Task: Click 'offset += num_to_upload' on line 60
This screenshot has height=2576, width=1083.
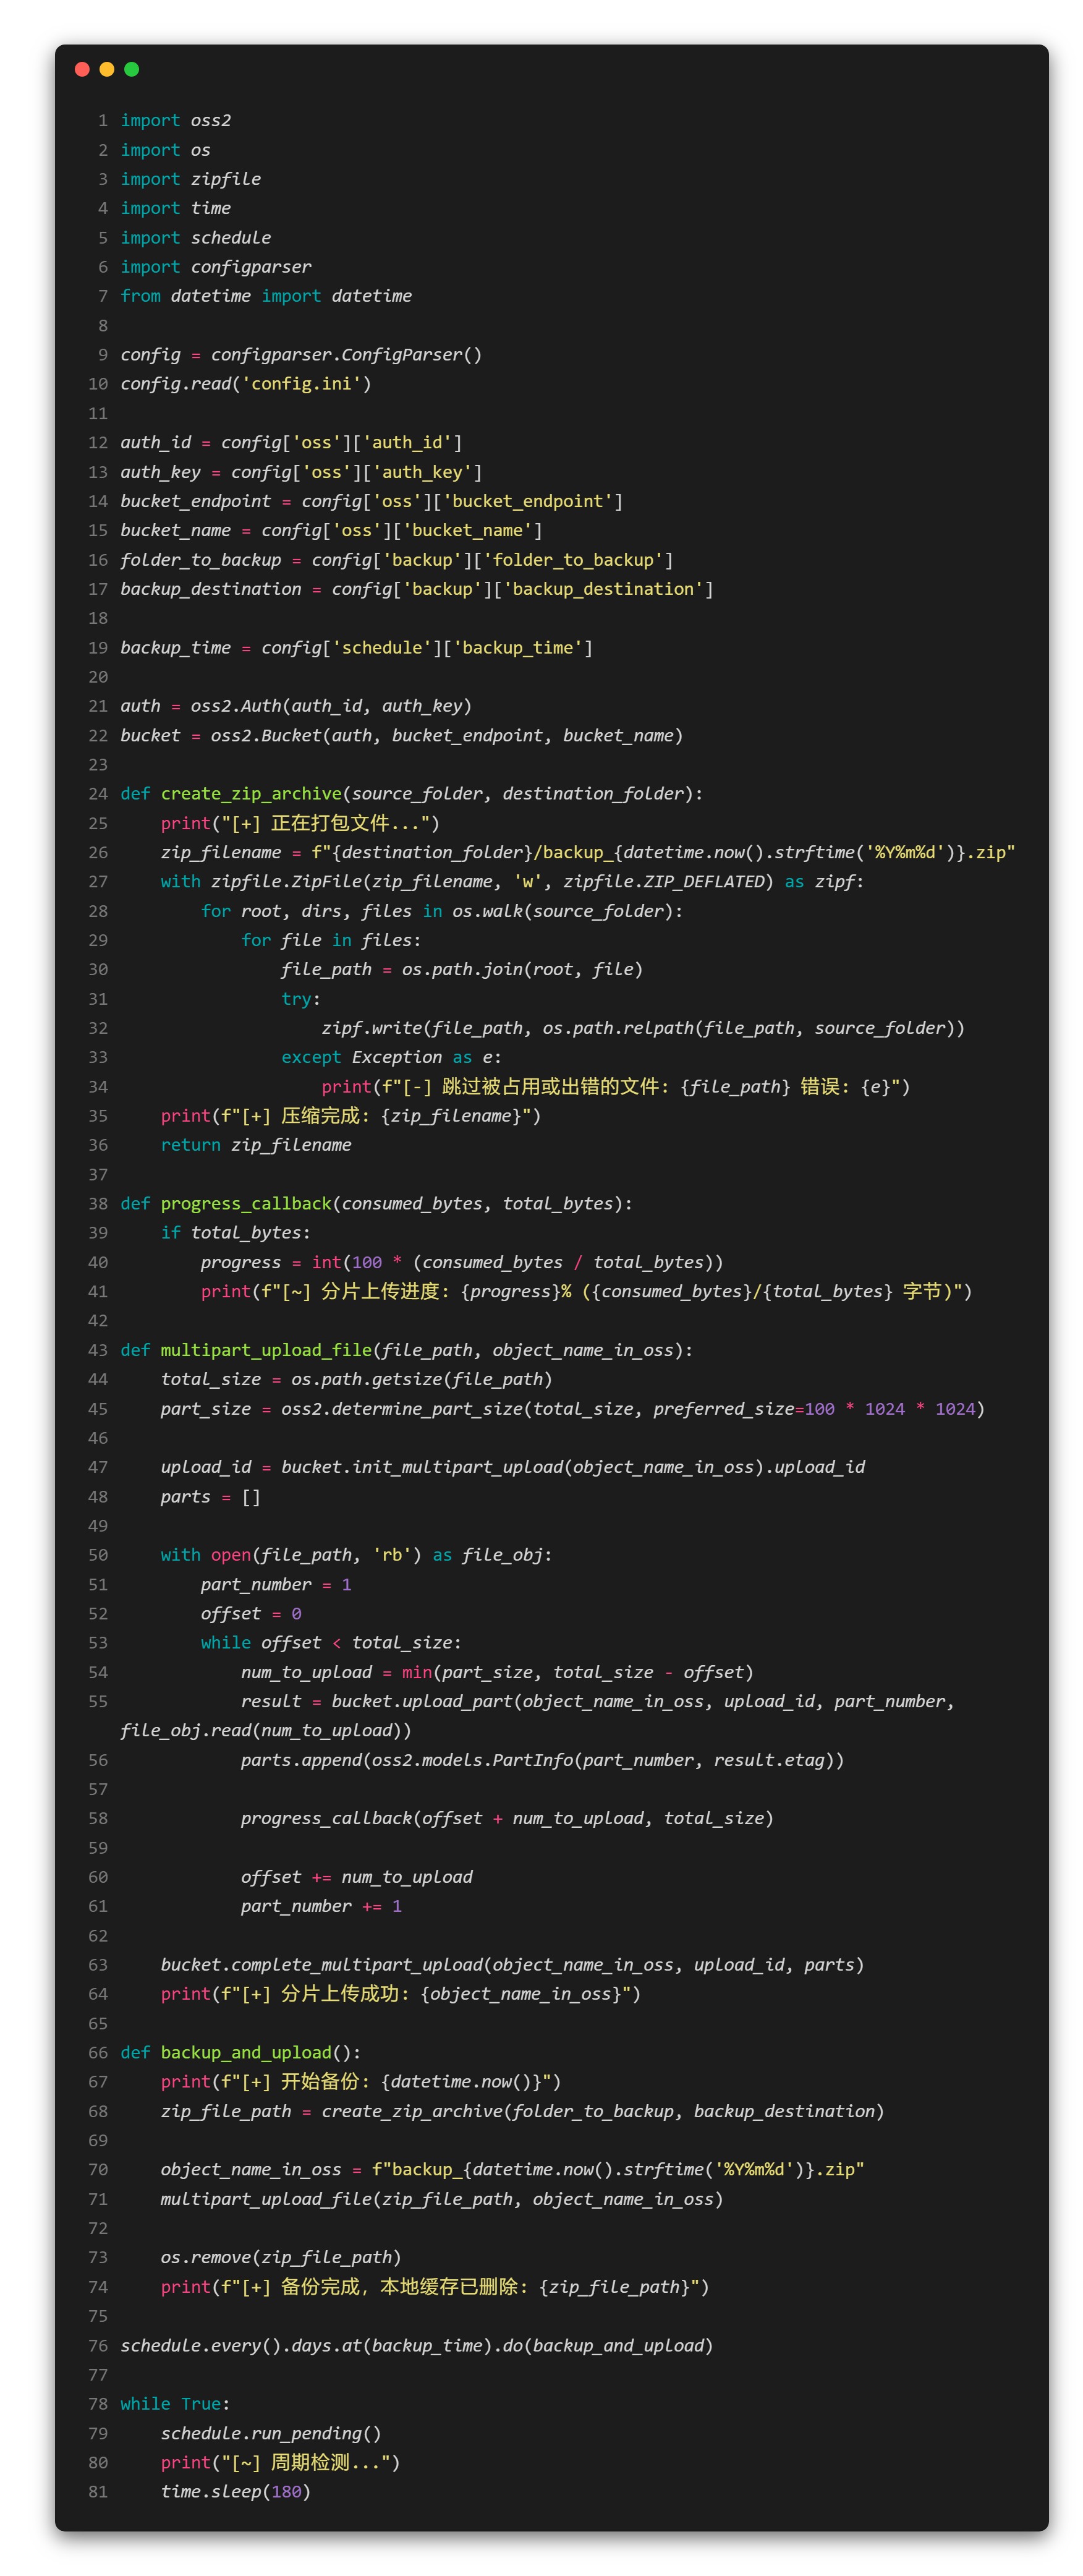Action: point(356,1877)
